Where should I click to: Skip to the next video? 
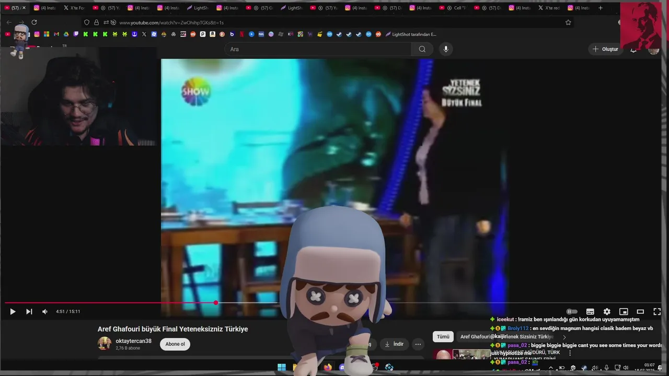point(29,312)
